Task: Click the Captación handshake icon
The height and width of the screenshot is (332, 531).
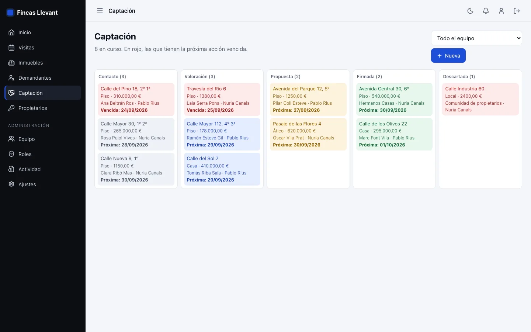Action: [x=11, y=93]
